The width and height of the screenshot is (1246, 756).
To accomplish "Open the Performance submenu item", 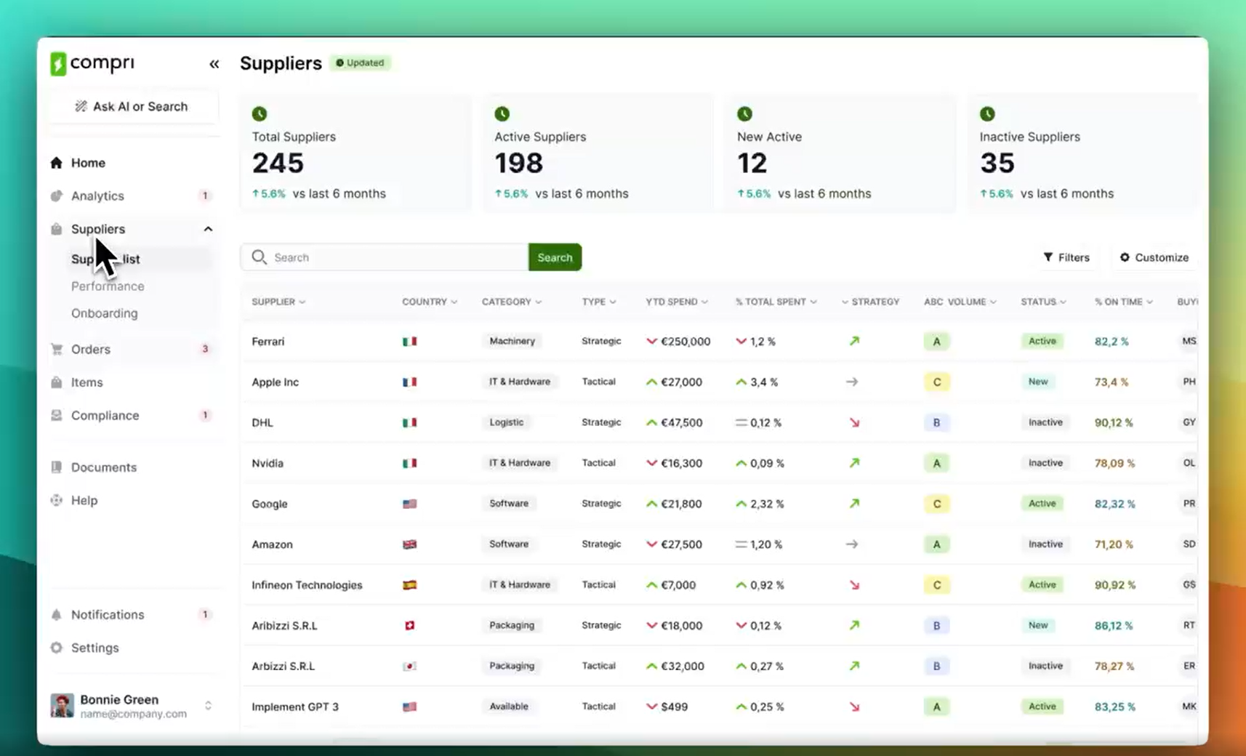I will pos(108,286).
